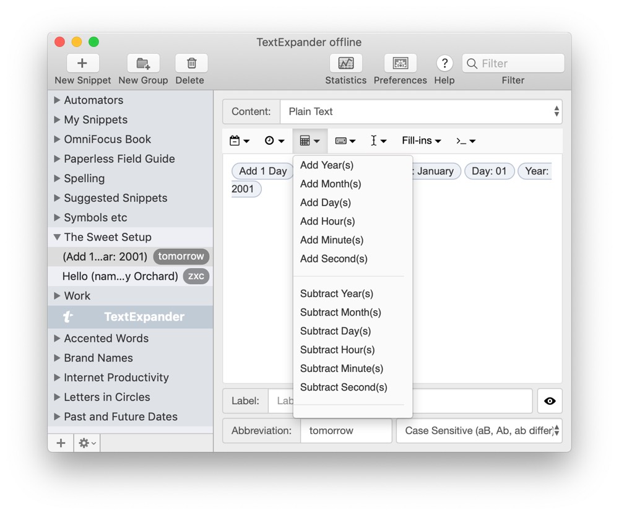Open the Case Sensitive dropdown
The image size is (619, 515).
tap(479, 431)
